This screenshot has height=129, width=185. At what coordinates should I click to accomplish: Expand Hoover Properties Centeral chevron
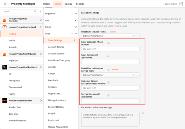click(41, 27)
